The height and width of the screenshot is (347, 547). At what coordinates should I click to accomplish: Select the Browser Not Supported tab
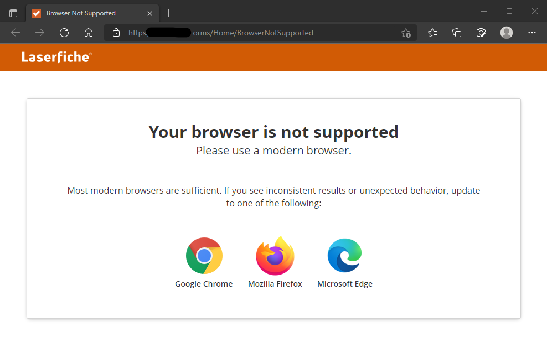click(x=83, y=13)
